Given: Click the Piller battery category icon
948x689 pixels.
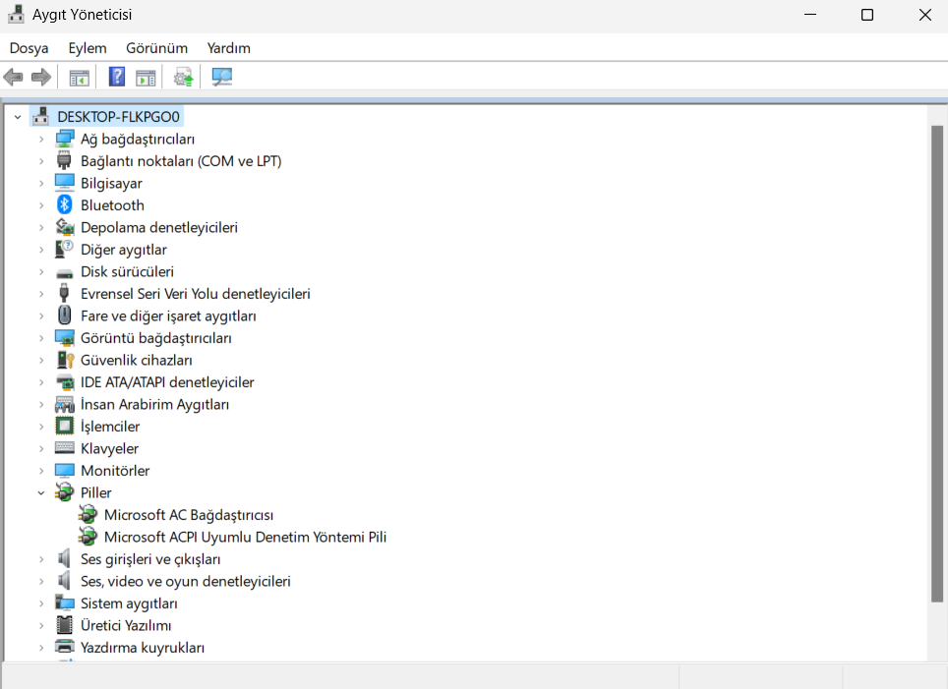Looking at the screenshot, I should tap(64, 492).
